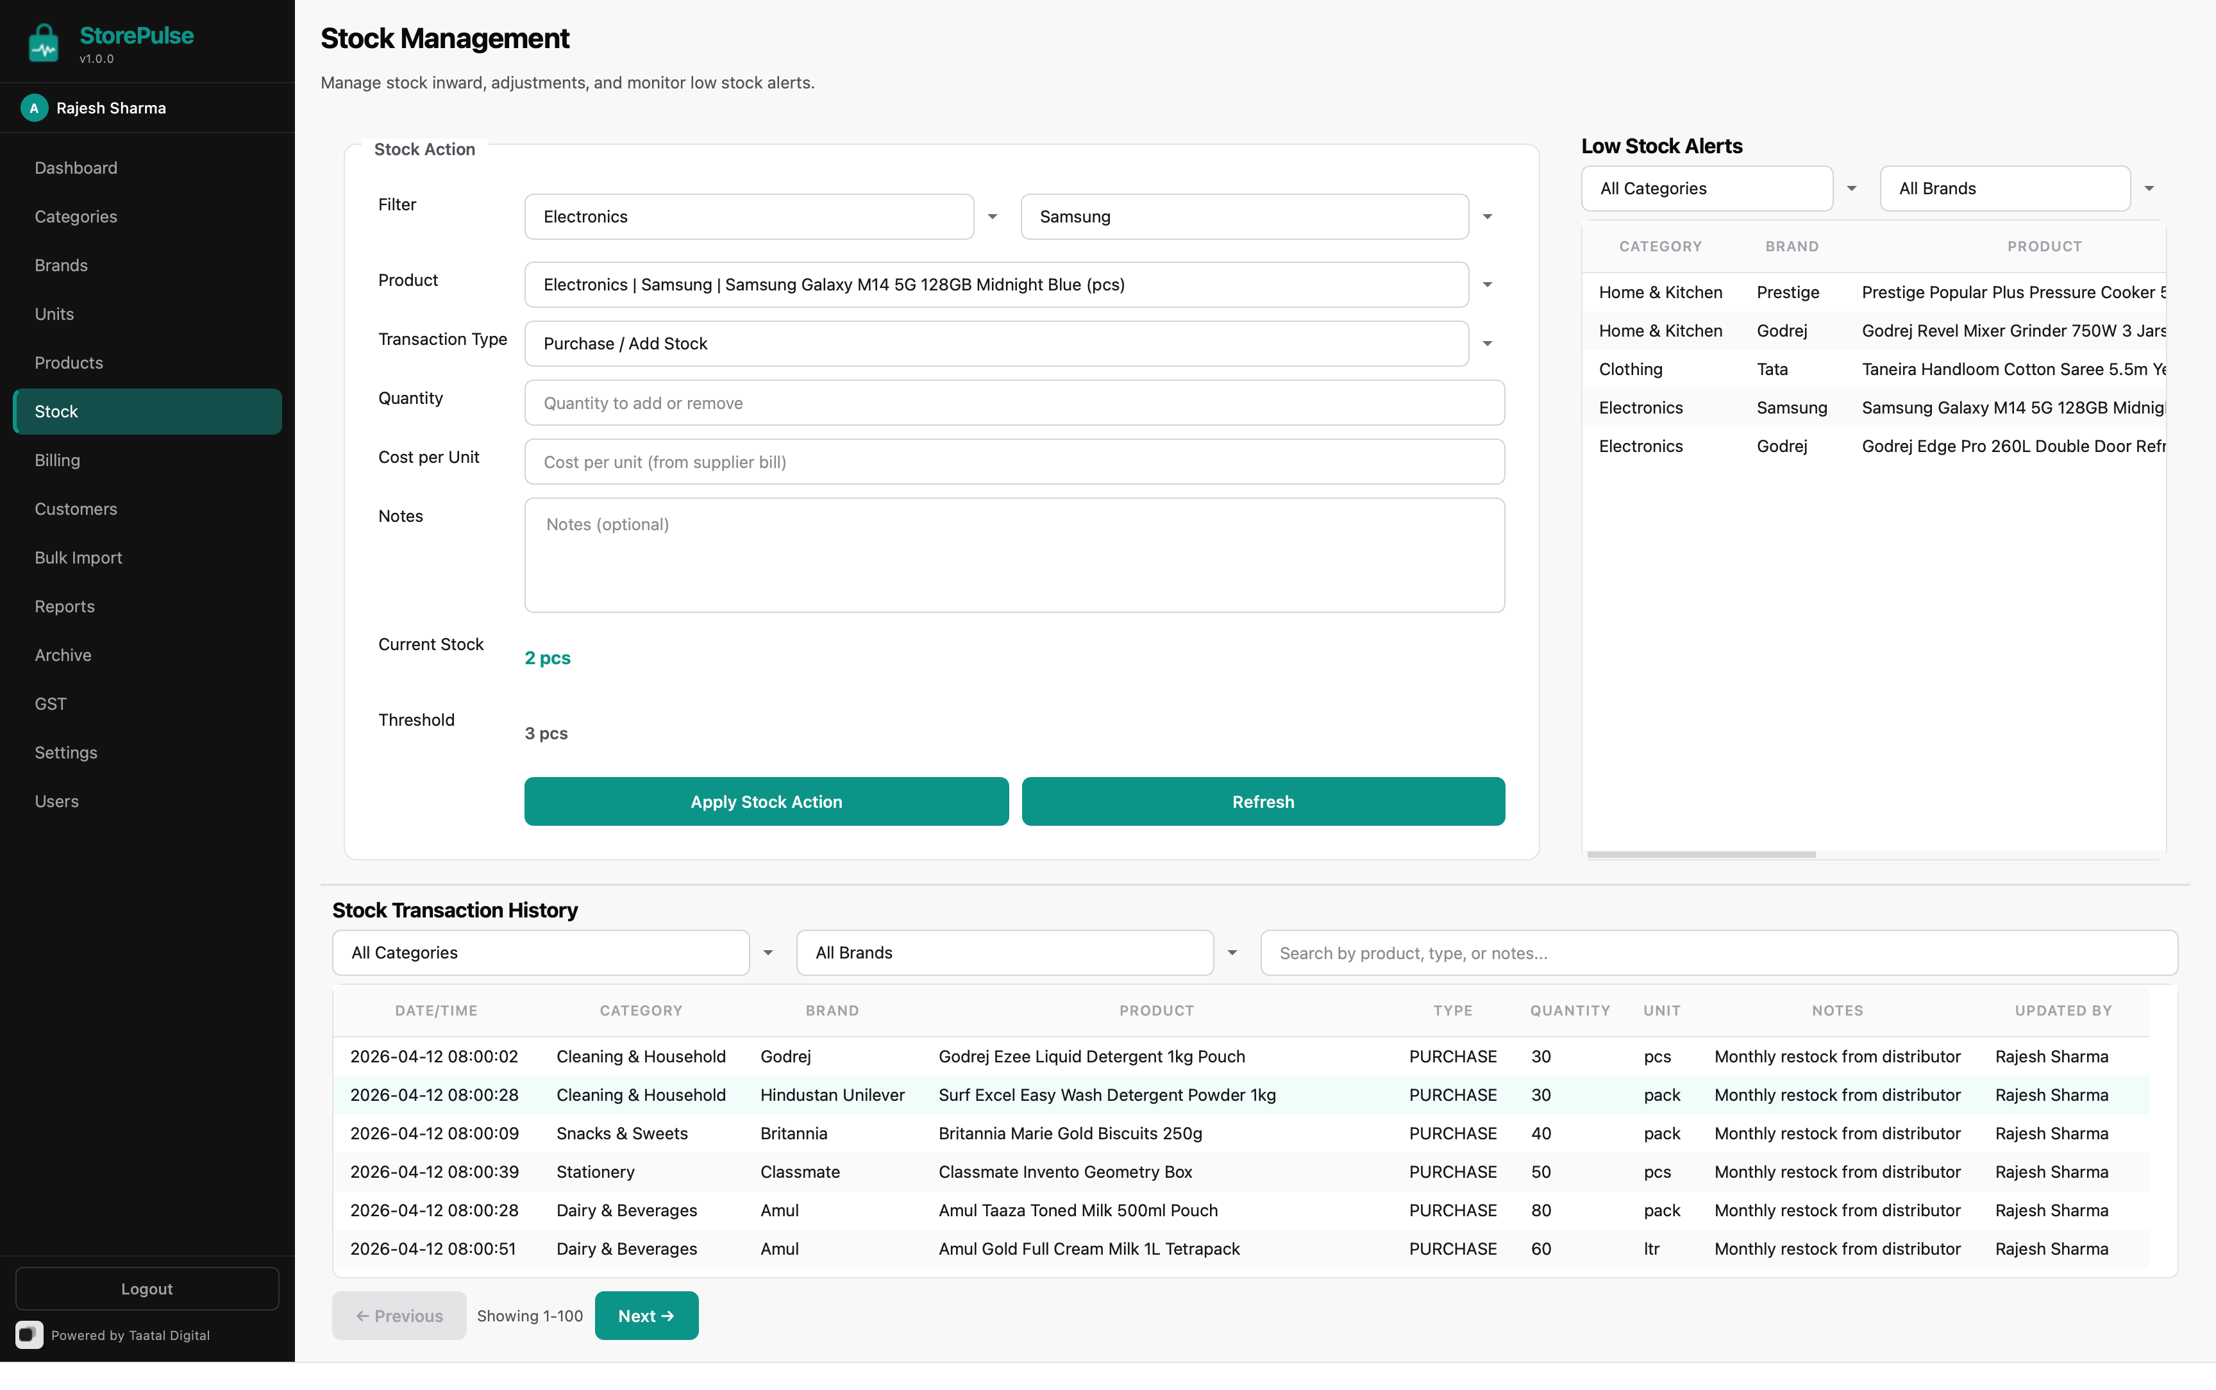The image size is (2216, 1390).
Task: Open Customers in the sidebar
Action: (x=147, y=508)
